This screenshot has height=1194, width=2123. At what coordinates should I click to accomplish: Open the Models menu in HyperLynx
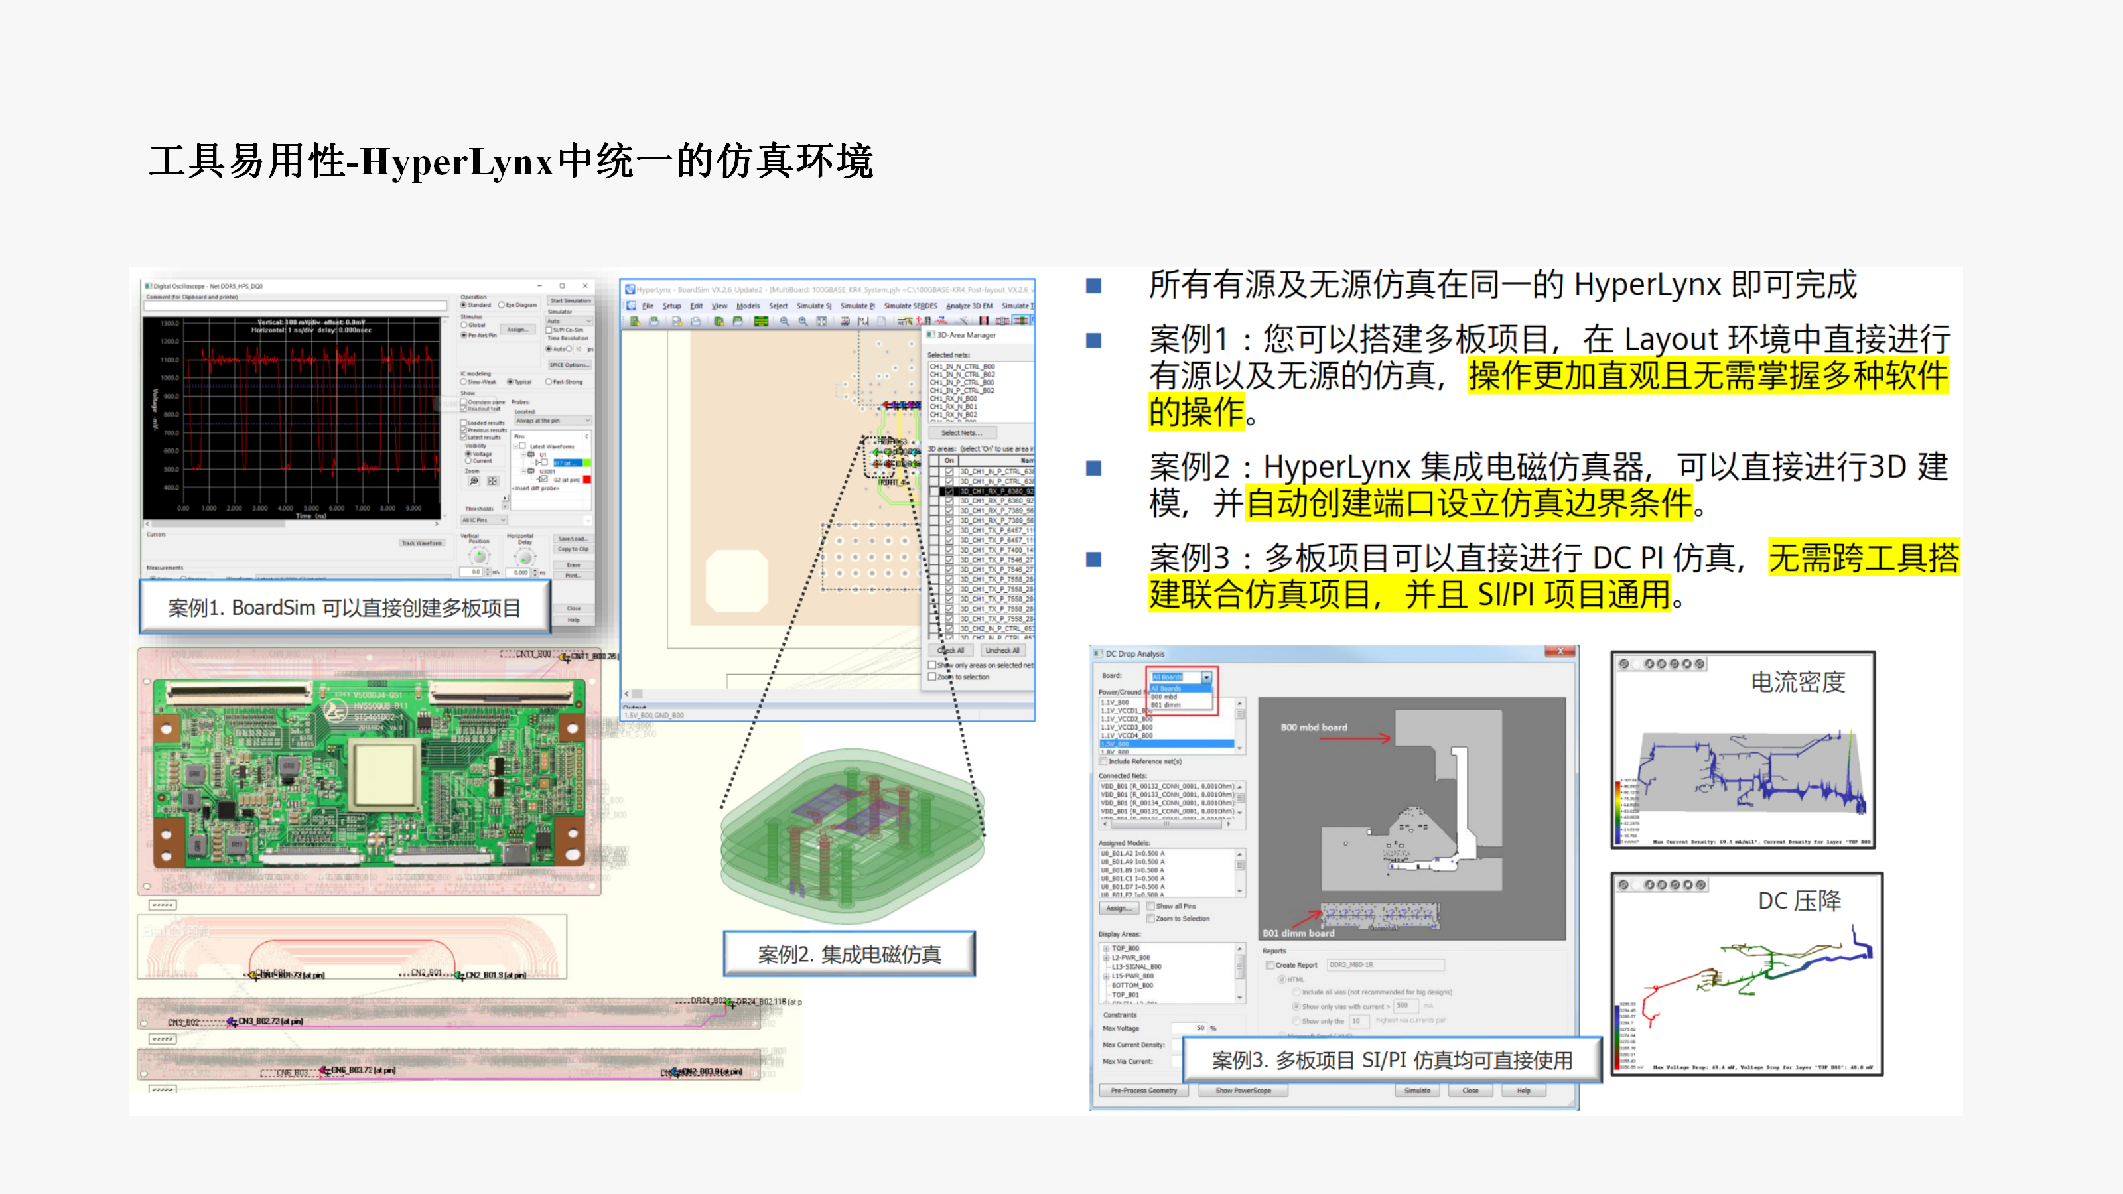point(748,306)
